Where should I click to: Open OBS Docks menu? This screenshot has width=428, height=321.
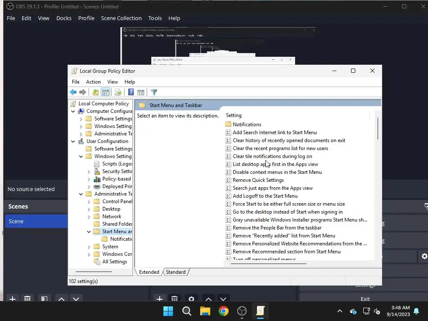pos(64,18)
